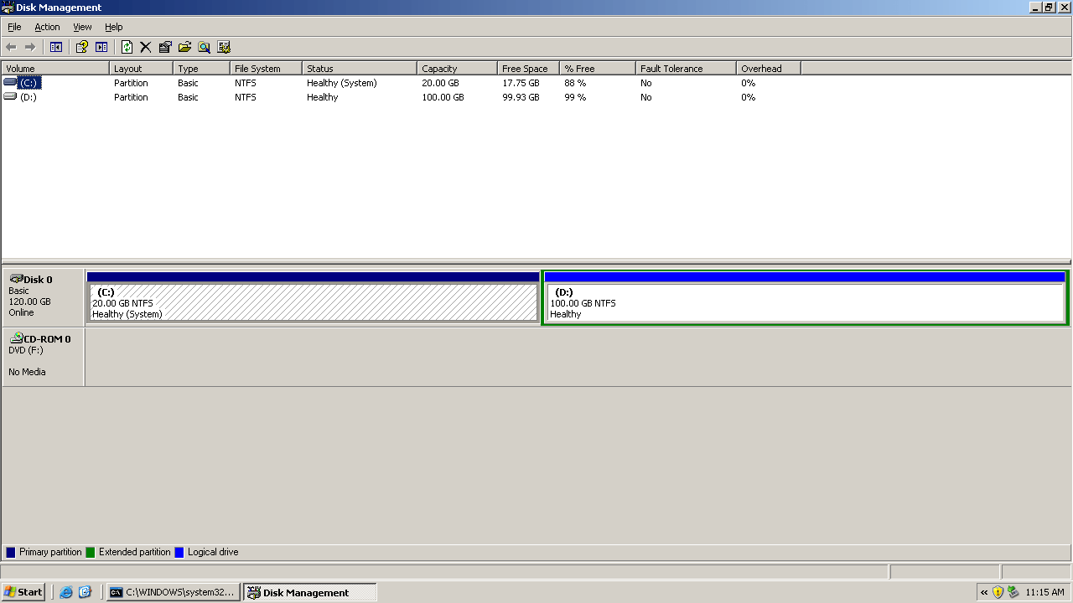Open the Action menu

(47, 27)
